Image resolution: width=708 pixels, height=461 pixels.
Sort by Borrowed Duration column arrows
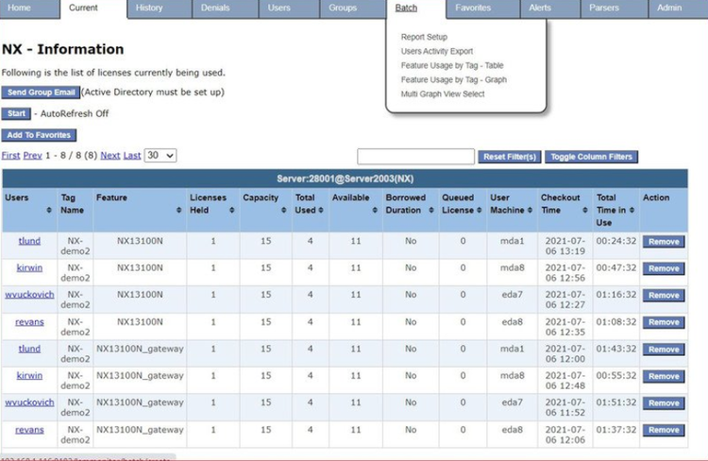(430, 210)
